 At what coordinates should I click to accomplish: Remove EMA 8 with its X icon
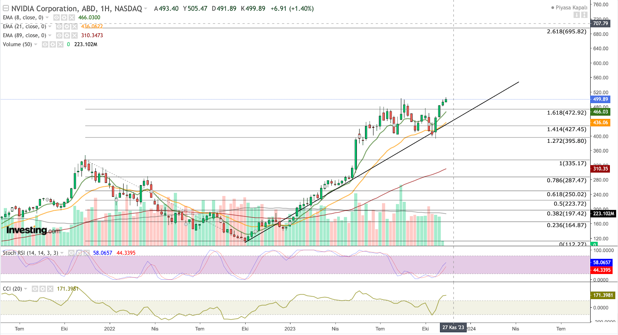(72, 17)
